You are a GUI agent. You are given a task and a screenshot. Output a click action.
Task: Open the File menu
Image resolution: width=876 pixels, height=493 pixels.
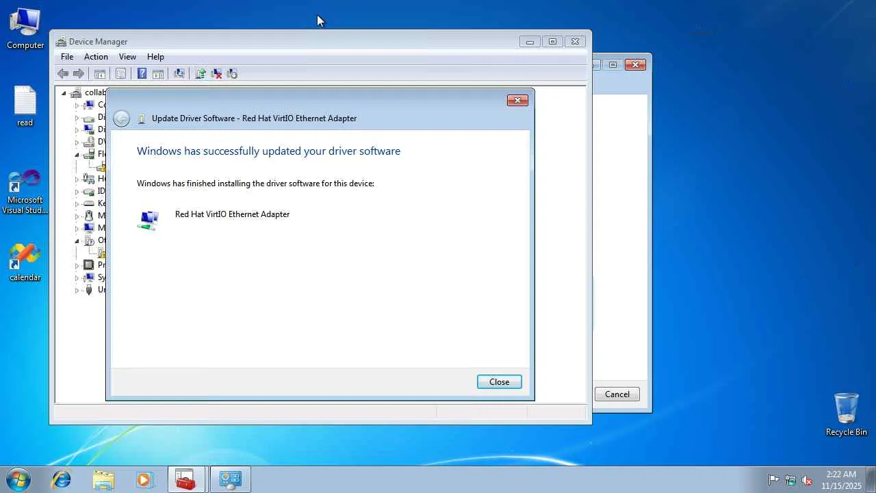67,57
